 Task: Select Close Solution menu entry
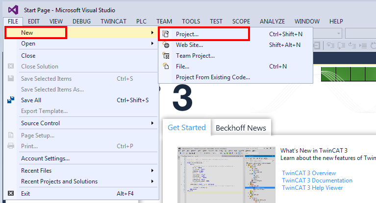(x=81, y=67)
